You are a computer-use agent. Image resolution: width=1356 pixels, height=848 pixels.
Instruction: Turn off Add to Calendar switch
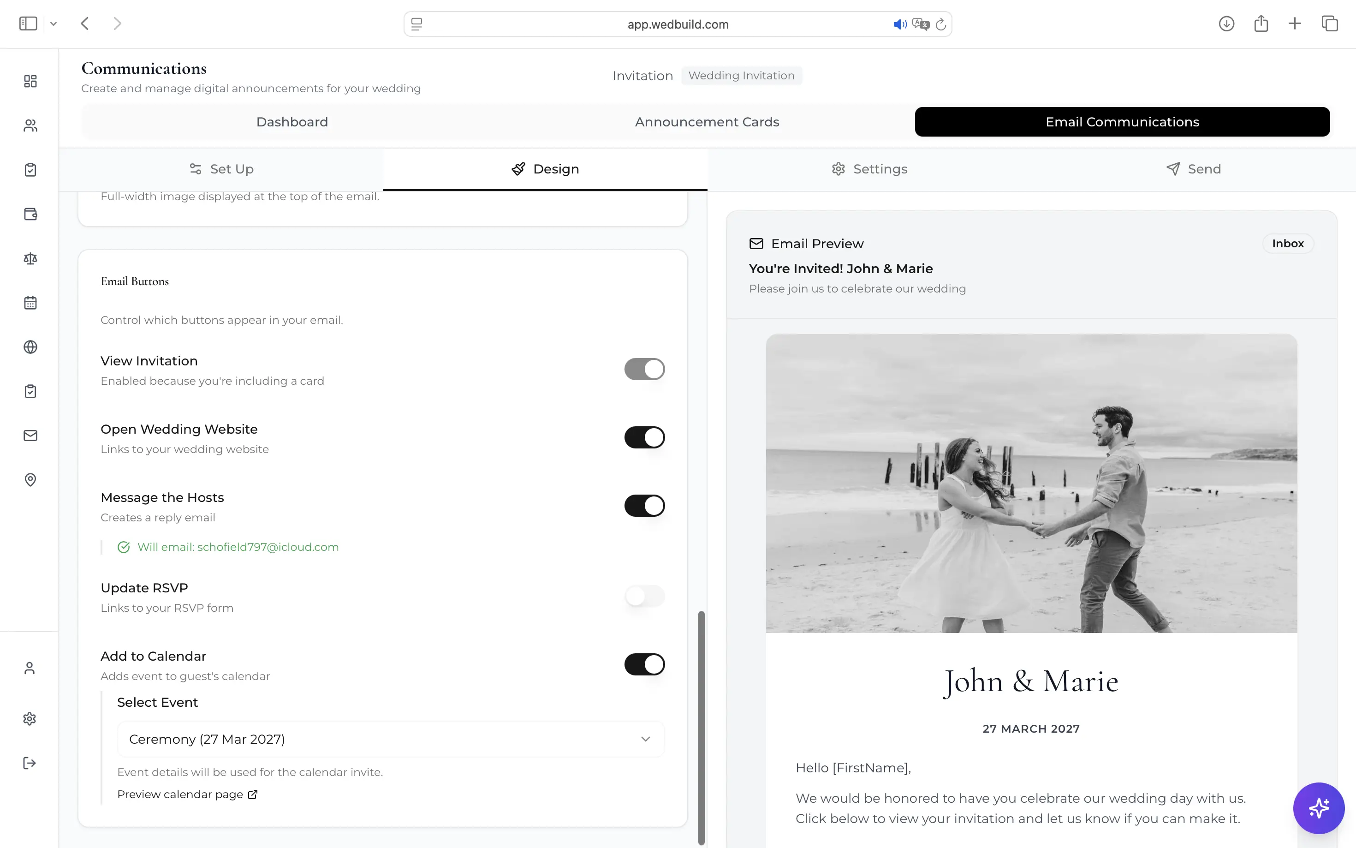[x=645, y=664]
